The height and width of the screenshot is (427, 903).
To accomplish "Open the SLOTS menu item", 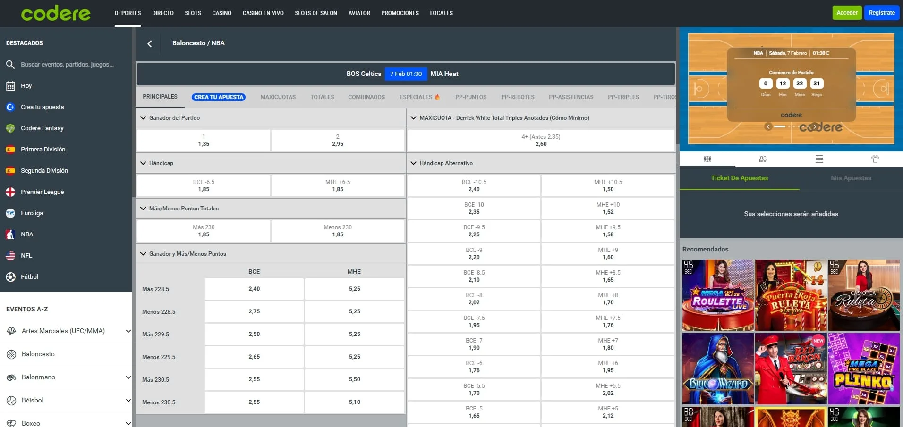I will (x=193, y=13).
